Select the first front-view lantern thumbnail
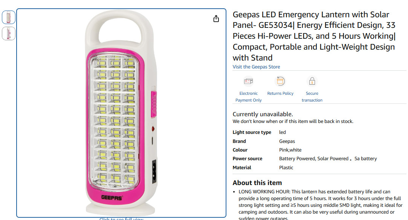 [9, 17]
